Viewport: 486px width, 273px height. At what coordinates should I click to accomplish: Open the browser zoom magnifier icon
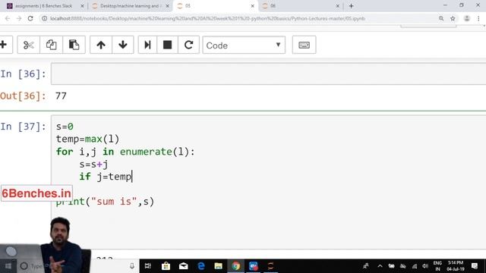441,18
